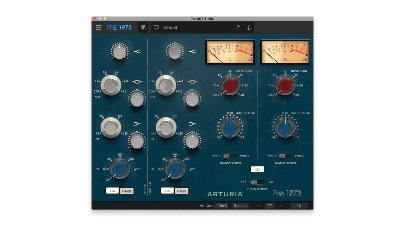This screenshot has height=228, width=405.
Task: Open the edit history list icon
Action: pos(269,206)
